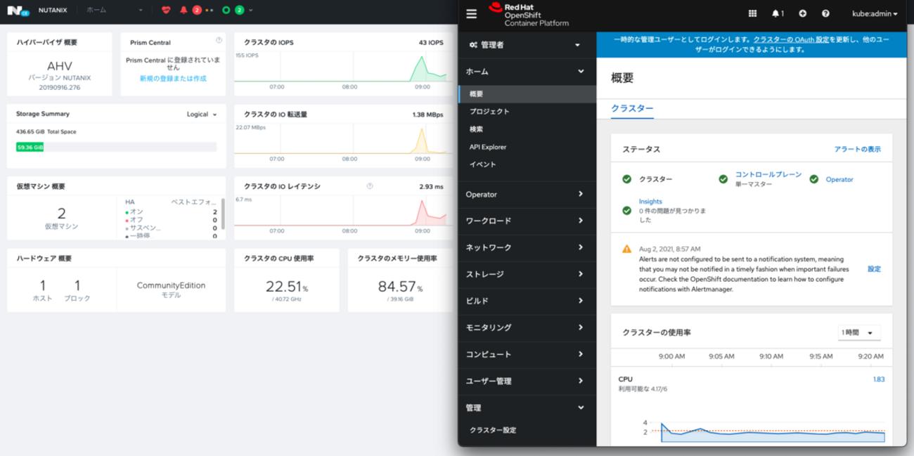Click the red alert count badge showing 2
Image resolution: width=914 pixels, height=456 pixels.
197,11
